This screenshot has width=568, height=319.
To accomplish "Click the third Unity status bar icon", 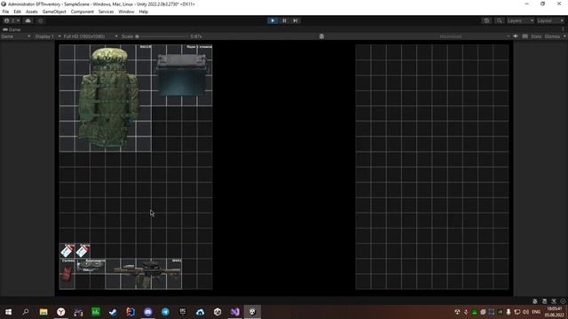I will pyautogui.click(x=554, y=301).
